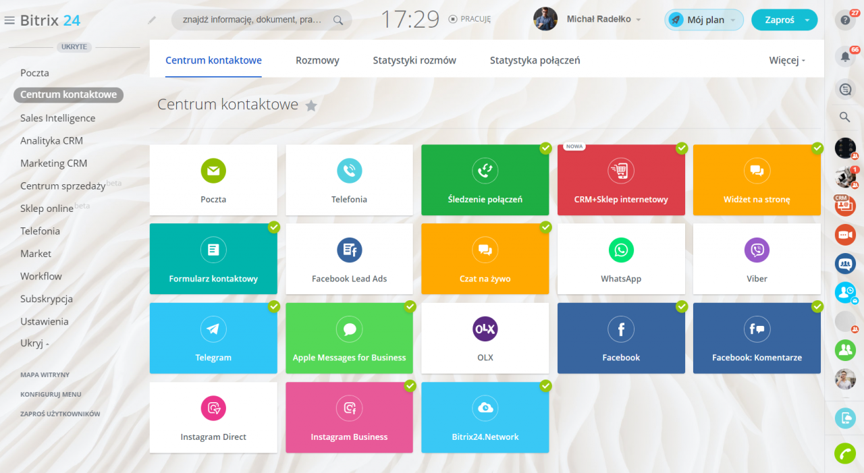Open Statystyka połączeń tab
This screenshot has width=864, height=473.
pyautogui.click(x=535, y=60)
